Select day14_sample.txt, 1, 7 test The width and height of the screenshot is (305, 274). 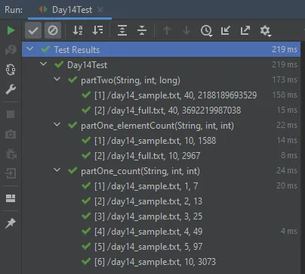161,186
